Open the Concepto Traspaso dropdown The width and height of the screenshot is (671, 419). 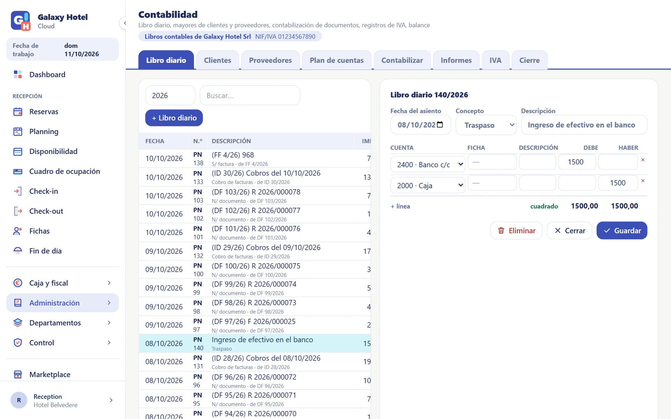[486, 125]
